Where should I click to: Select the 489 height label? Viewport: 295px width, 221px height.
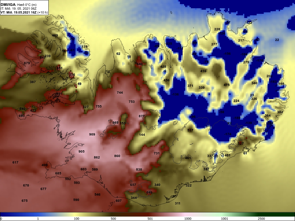coord(55,35)
